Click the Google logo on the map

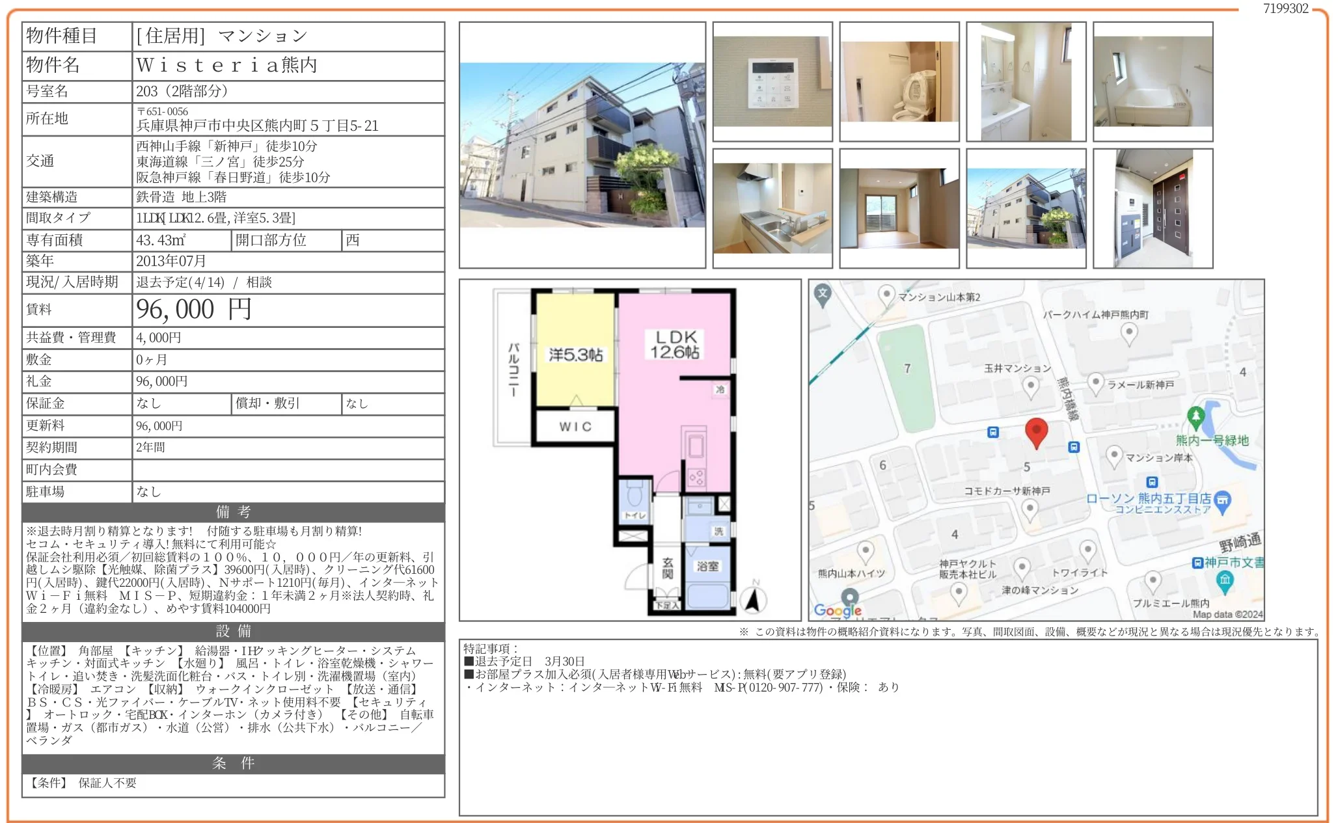coord(840,610)
